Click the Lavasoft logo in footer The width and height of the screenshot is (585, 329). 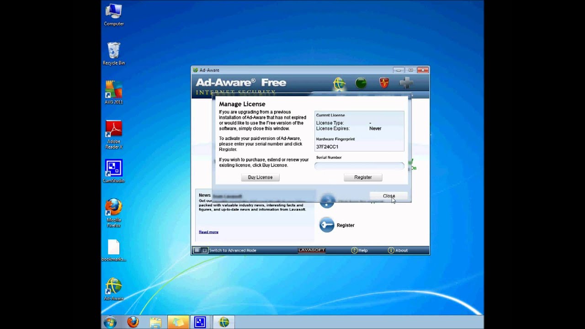[x=311, y=250]
